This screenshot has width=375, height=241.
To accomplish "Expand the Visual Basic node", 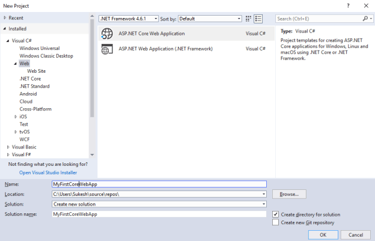I will [x=8, y=147].
